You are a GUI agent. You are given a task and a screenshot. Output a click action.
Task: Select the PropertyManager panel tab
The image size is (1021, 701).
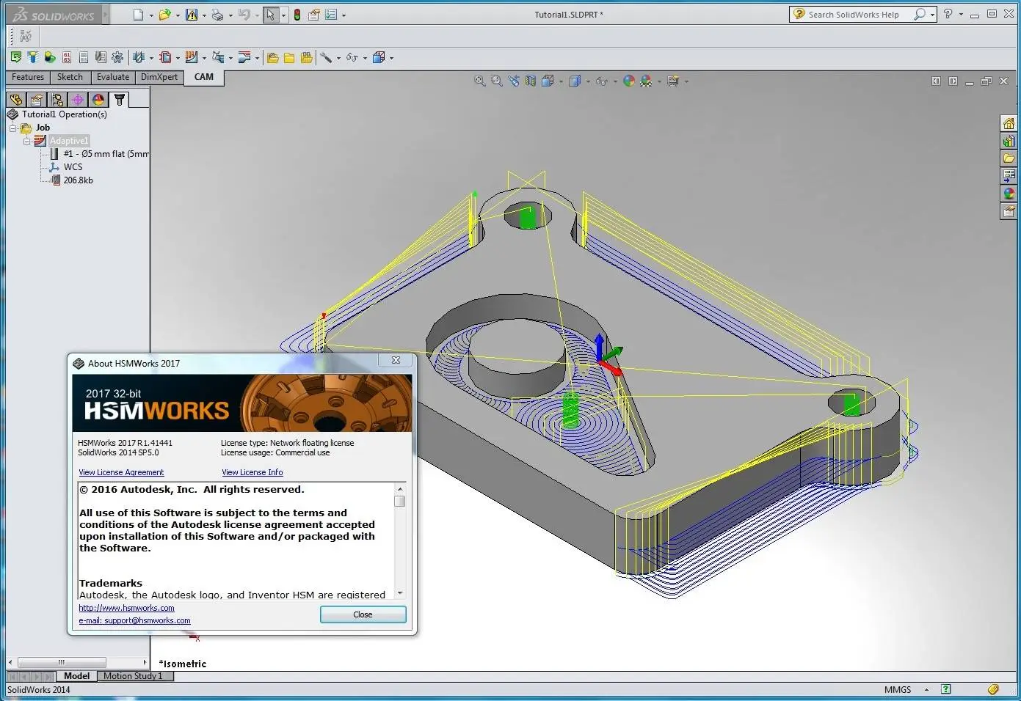click(37, 100)
